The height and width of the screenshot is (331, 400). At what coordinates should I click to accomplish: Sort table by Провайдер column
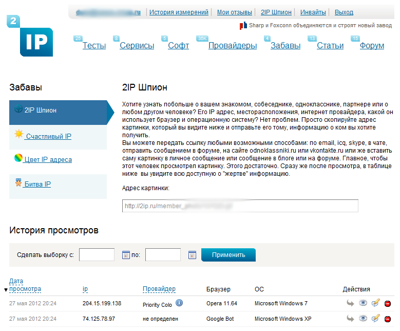point(159,289)
